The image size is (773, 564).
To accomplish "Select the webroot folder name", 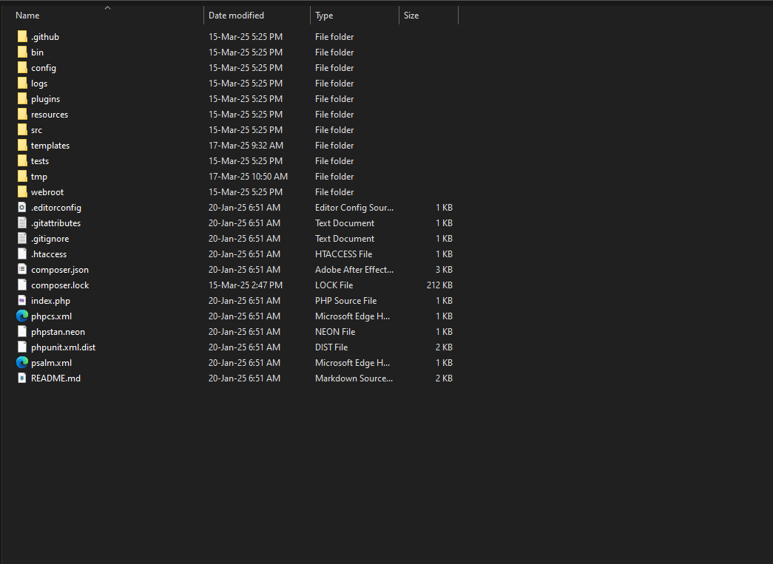I will (x=47, y=191).
